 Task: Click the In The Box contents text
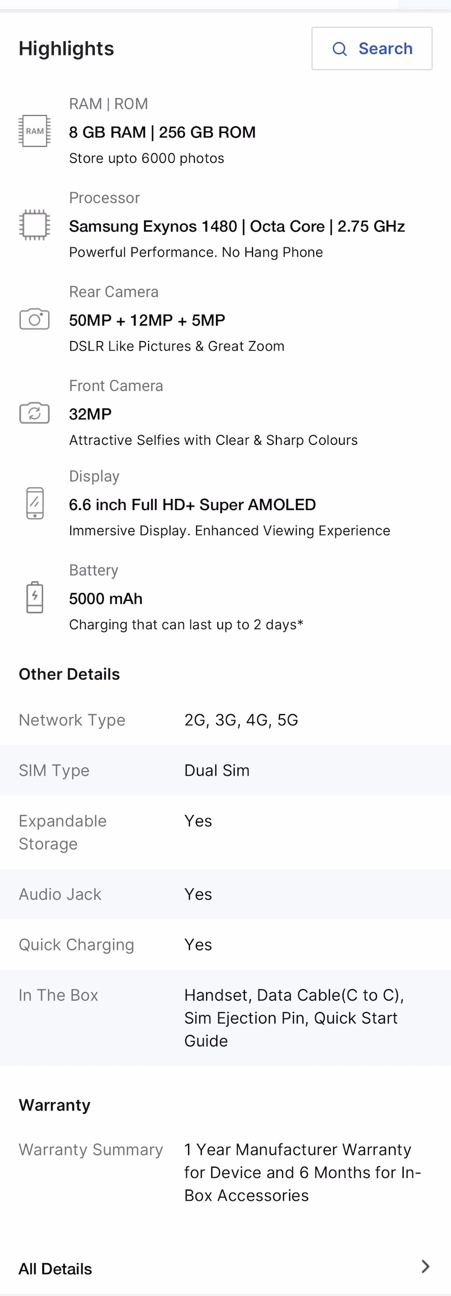294,1018
